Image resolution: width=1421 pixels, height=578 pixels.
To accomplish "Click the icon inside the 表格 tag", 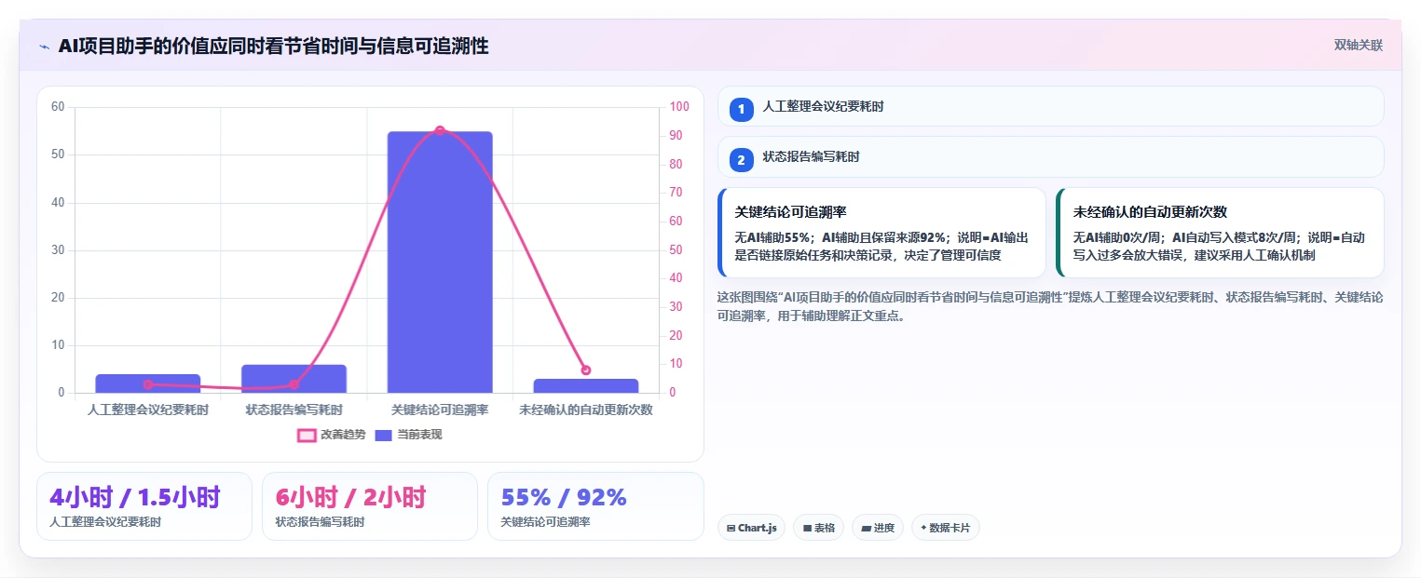I will click(x=807, y=528).
